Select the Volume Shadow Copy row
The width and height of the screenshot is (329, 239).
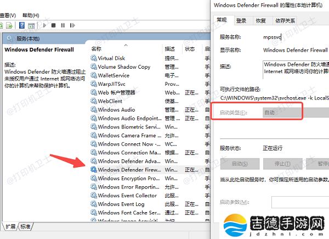[x=150, y=66]
